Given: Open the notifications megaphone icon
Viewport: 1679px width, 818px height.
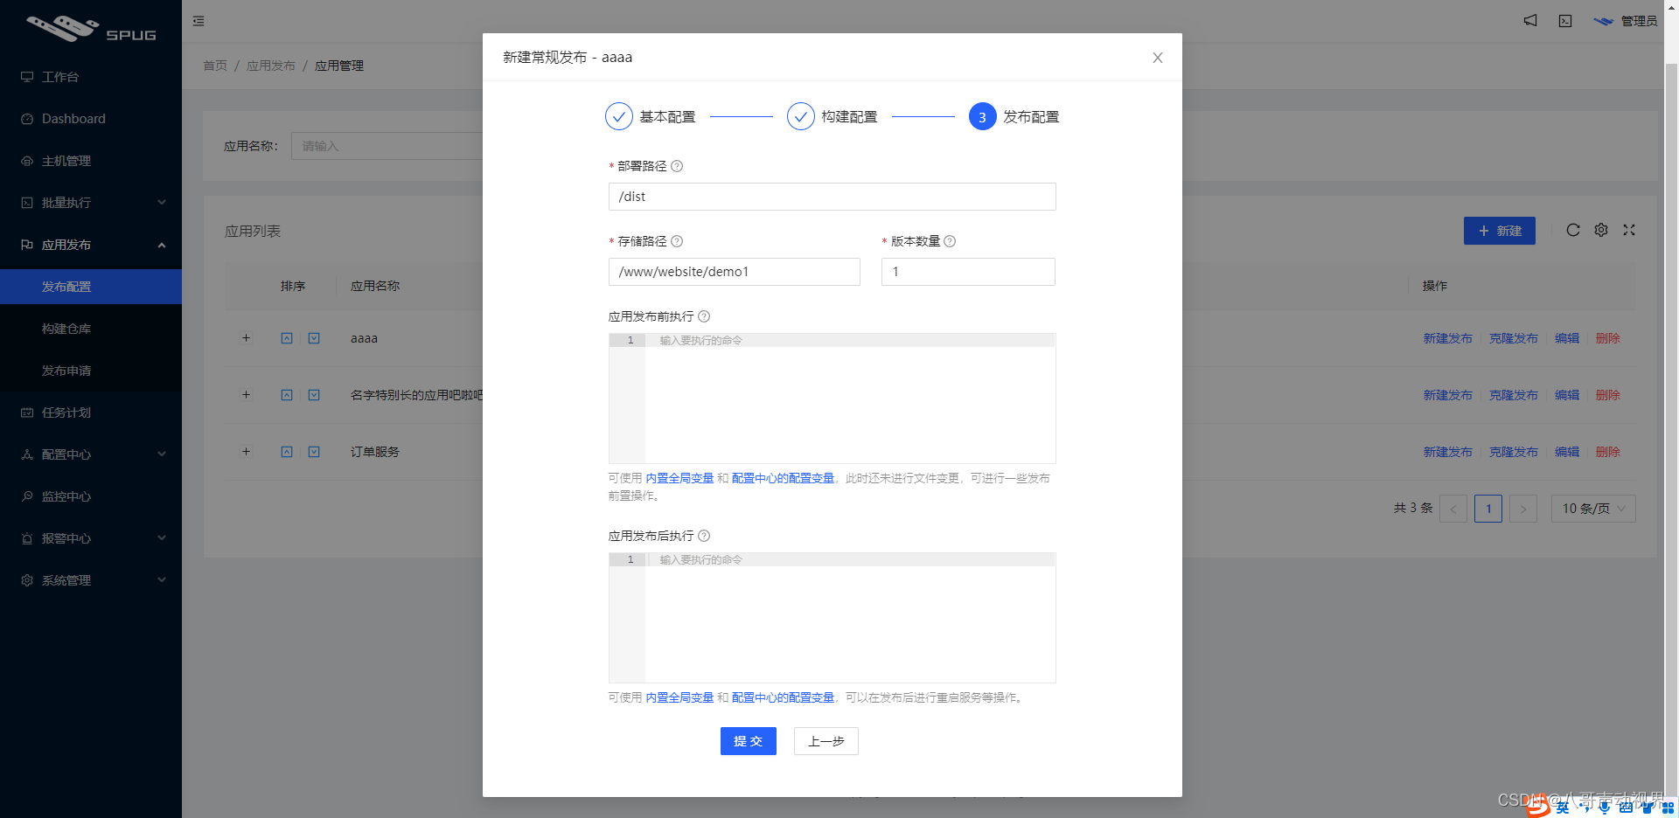Looking at the screenshot, I should pyautogui.click(x=1530, y=20).
